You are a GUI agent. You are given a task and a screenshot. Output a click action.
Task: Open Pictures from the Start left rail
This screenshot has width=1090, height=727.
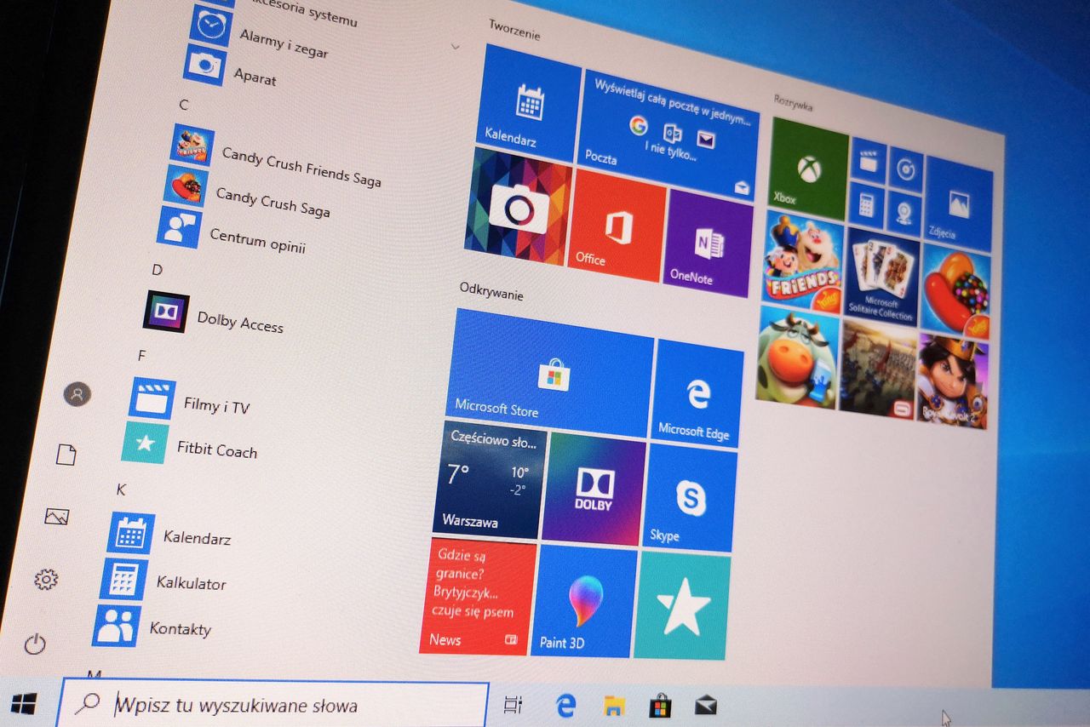[x=56, y=516]
